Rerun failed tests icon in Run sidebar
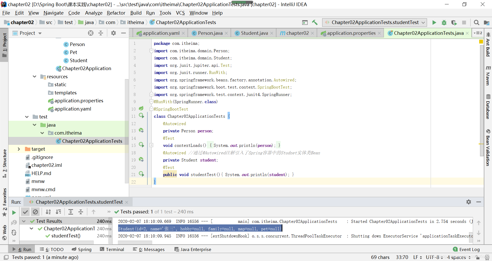The height and width of the screenshot is (261, 492). 14,223
